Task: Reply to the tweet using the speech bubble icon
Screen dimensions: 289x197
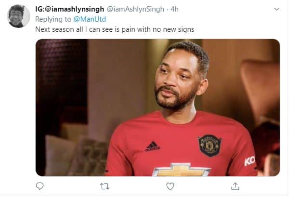Action: 40,185
